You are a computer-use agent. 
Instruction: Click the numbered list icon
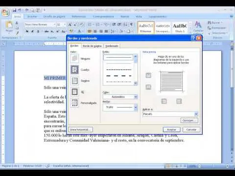pyautogui.click(x=98, y=24)
